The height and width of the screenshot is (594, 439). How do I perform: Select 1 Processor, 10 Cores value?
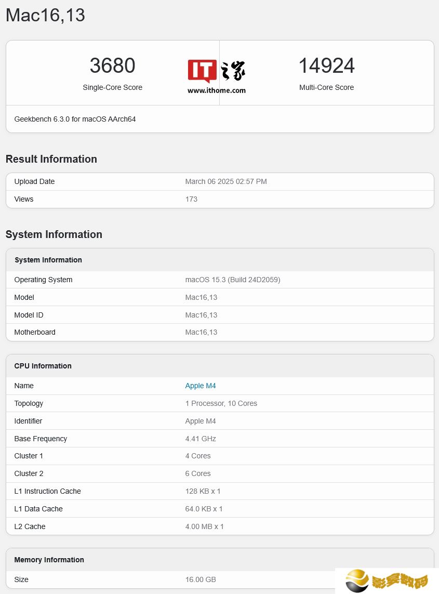[x=221, y=403]
